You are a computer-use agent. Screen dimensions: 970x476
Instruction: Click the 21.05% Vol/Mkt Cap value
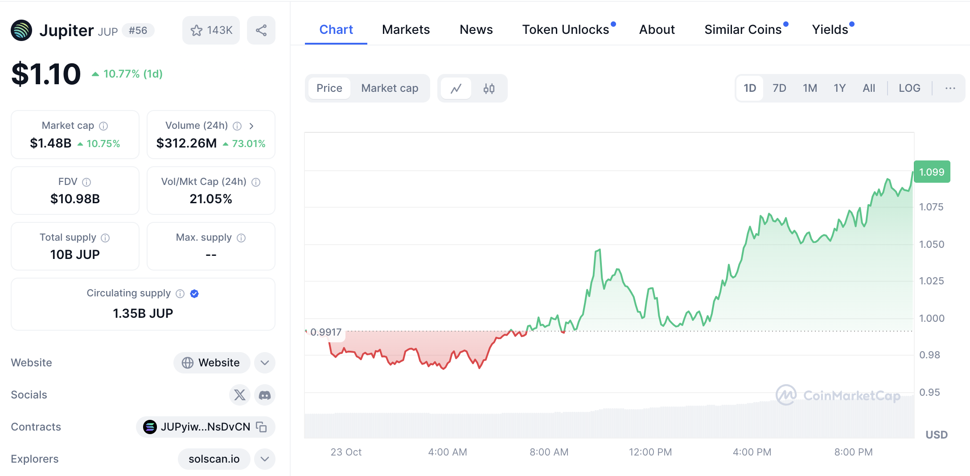(211, 199)
